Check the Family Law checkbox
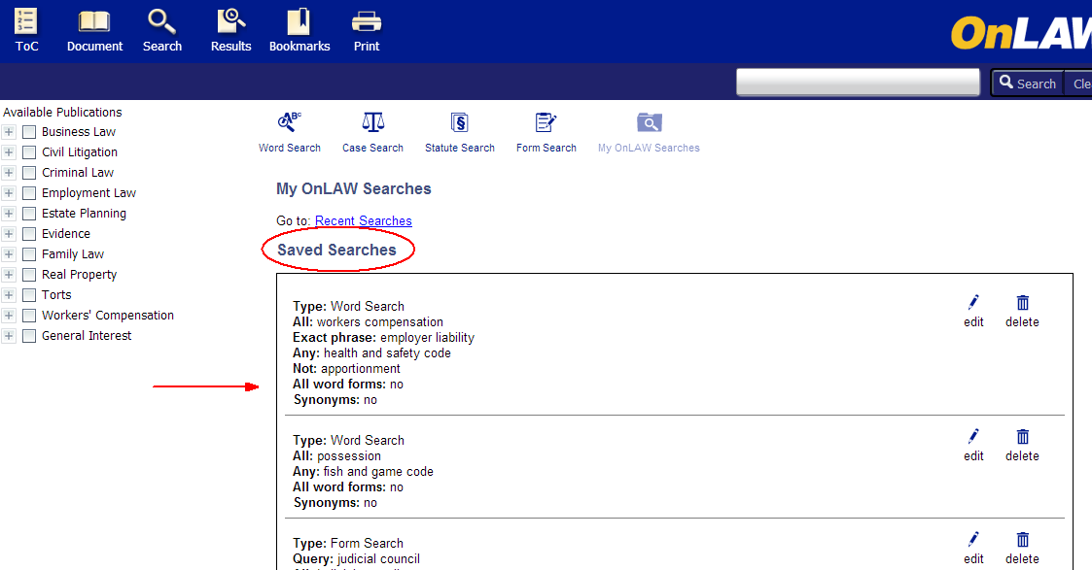 29,254
